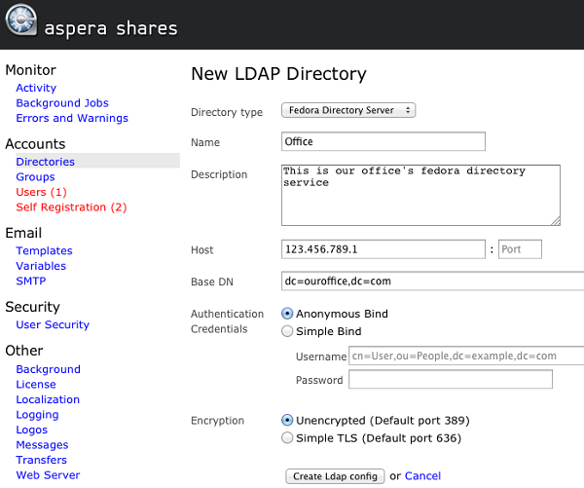584x488 pixels.
Task: View Self Registration (2) requests
Action: click(x=71, y=206)
